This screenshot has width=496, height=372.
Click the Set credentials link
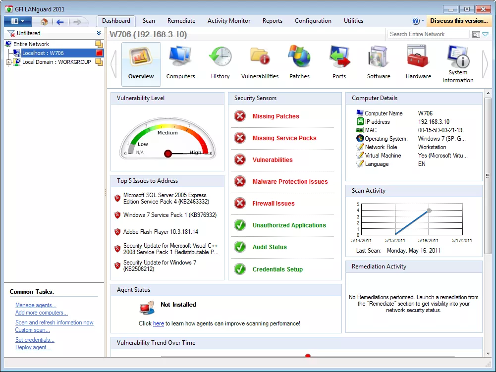[35, 340]
